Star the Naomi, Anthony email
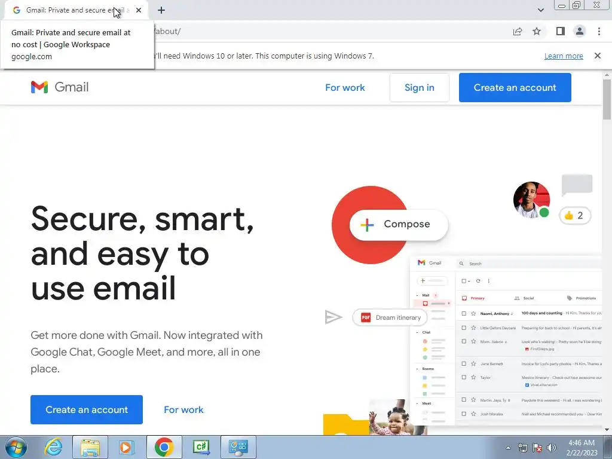 473,313
